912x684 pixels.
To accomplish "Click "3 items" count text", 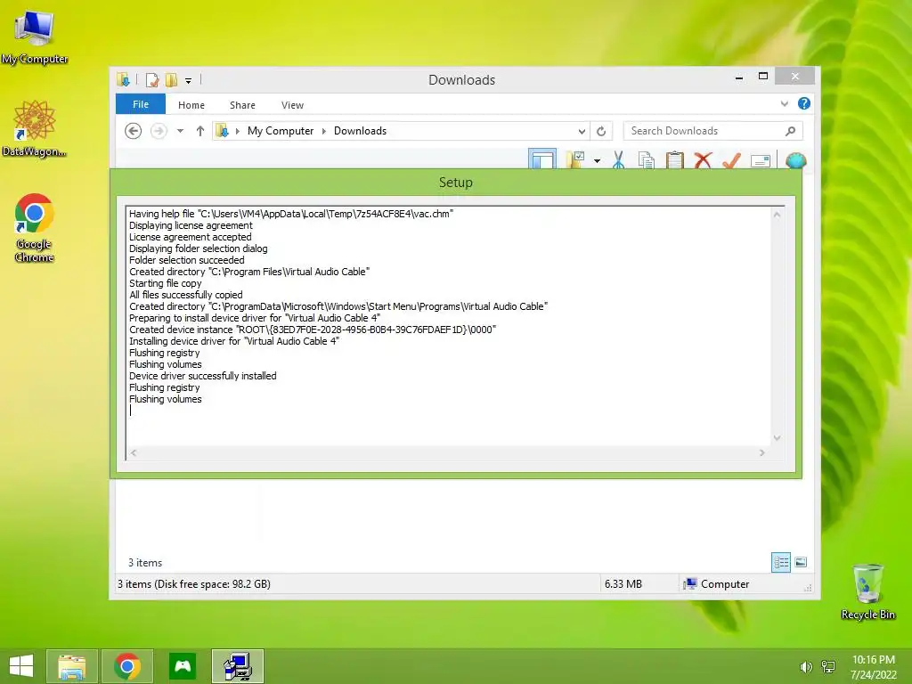I will (x=145, y=563).
